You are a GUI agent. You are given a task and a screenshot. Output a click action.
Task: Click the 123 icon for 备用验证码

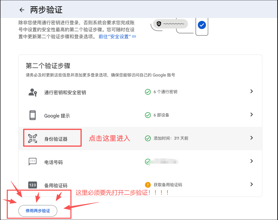pyautogui.click(x=33, y=185)
